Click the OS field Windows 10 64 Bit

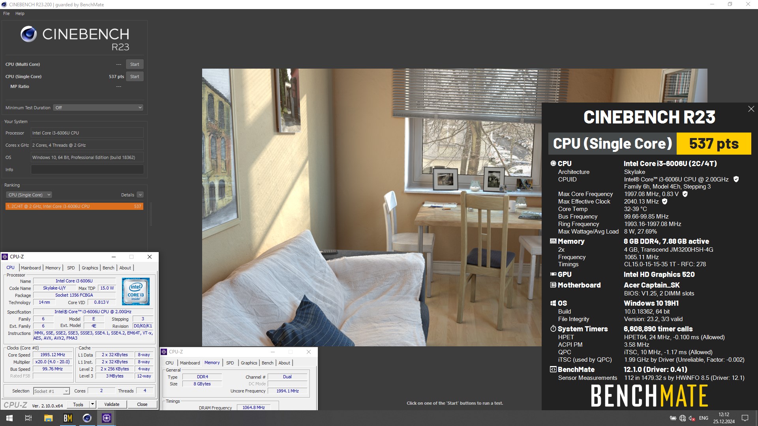[x=87, y=157]
